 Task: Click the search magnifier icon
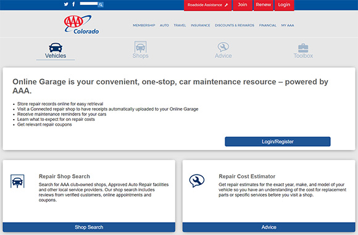101,4
